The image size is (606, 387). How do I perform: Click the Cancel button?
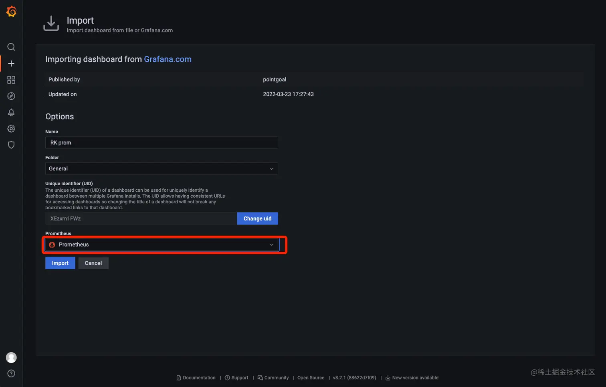pyautogui.click(x=93, y=263)
